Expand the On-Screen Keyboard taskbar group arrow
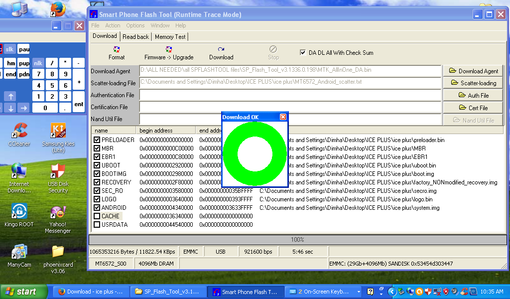Image resolution: width=510 pixels, height=299 pixels. point(359,292)
